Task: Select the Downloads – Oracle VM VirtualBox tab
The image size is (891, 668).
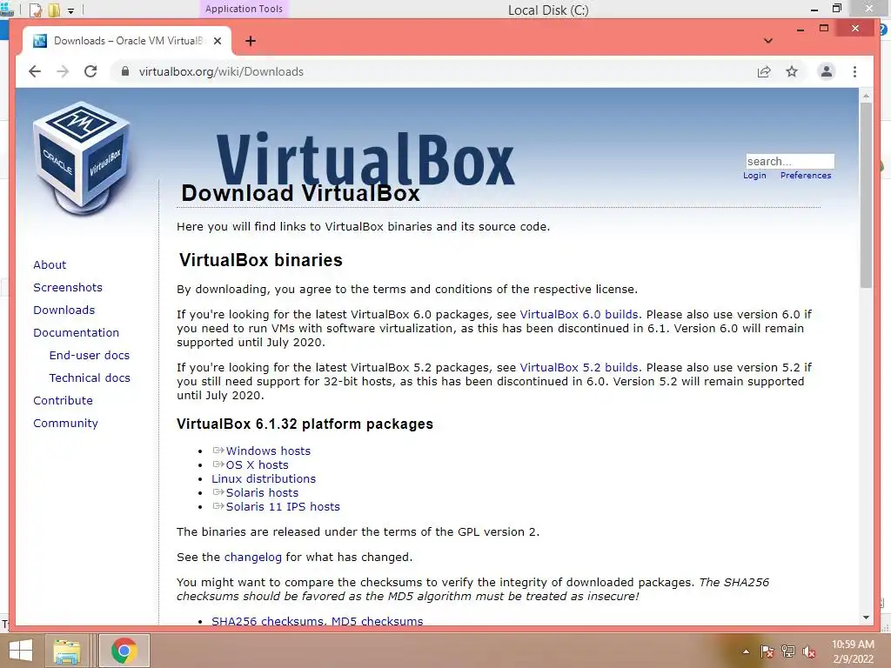Action: (x=127, y=41)
